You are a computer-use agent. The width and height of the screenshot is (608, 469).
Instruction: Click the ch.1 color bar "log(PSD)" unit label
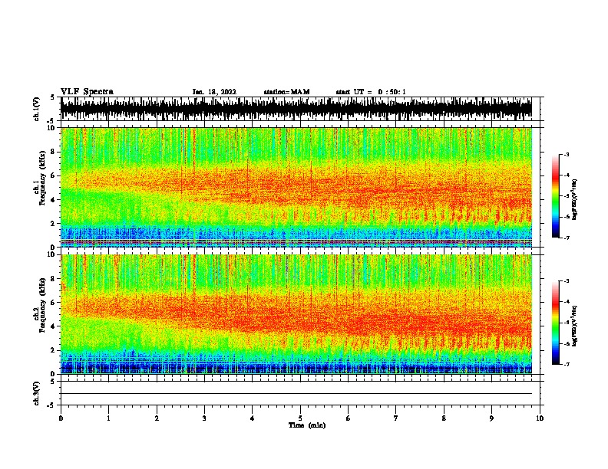tap(574, 199)
